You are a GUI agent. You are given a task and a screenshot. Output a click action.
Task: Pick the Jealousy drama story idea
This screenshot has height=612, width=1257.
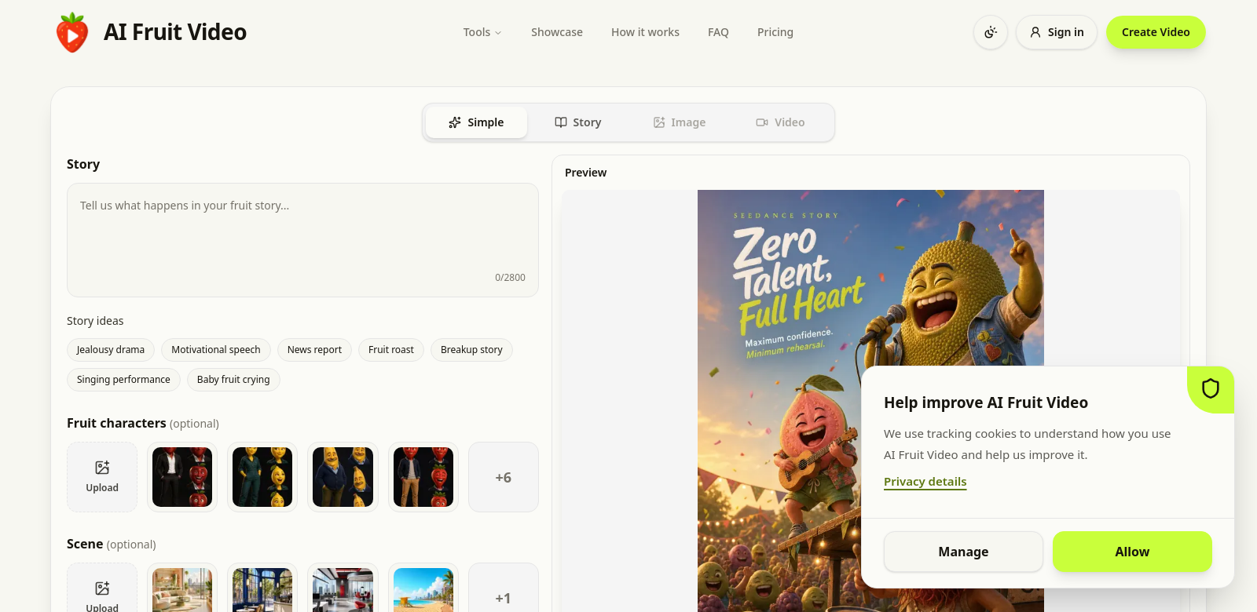111,350
